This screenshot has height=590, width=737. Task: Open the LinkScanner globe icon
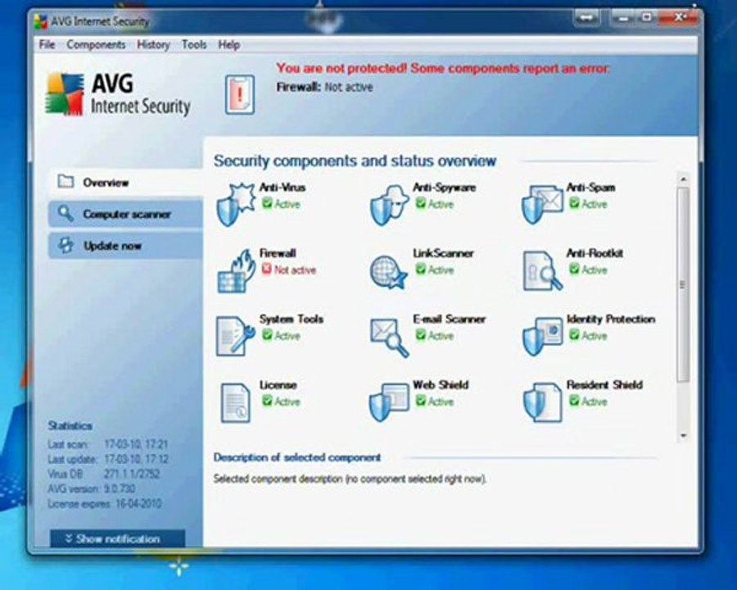(388, 272)
